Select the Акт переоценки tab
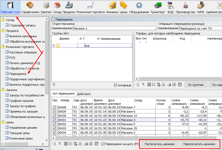The width and height of the screenshot is (222, 150). coord(63,93)
